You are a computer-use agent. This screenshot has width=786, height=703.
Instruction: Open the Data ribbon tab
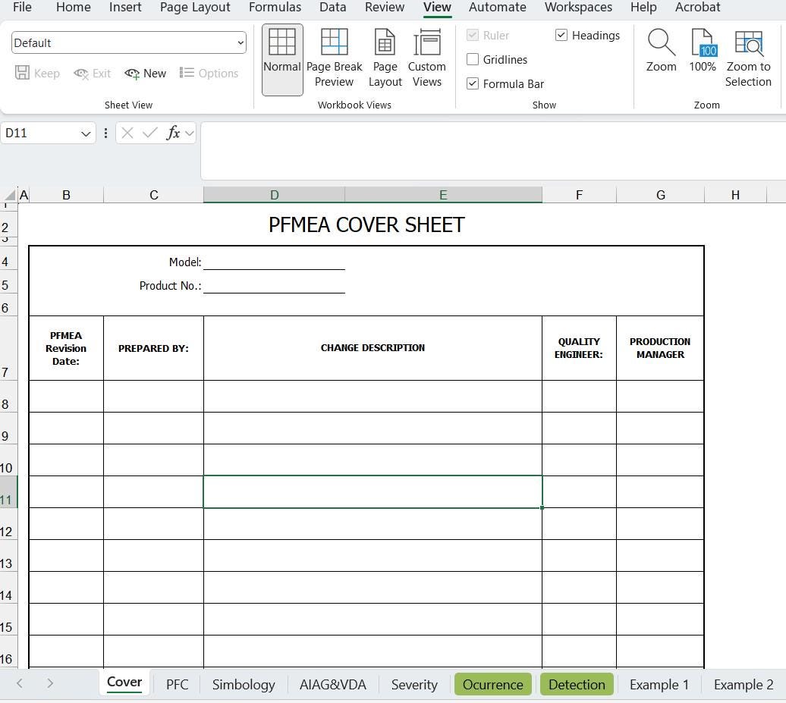(x=333, y=8)
